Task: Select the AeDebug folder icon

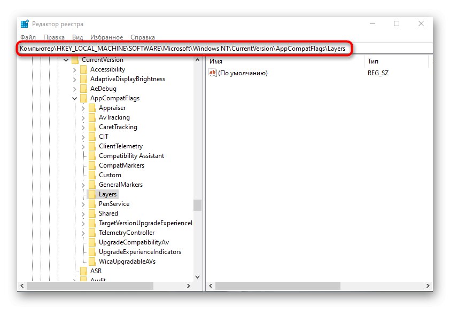Action: click(x=83, y=89)
